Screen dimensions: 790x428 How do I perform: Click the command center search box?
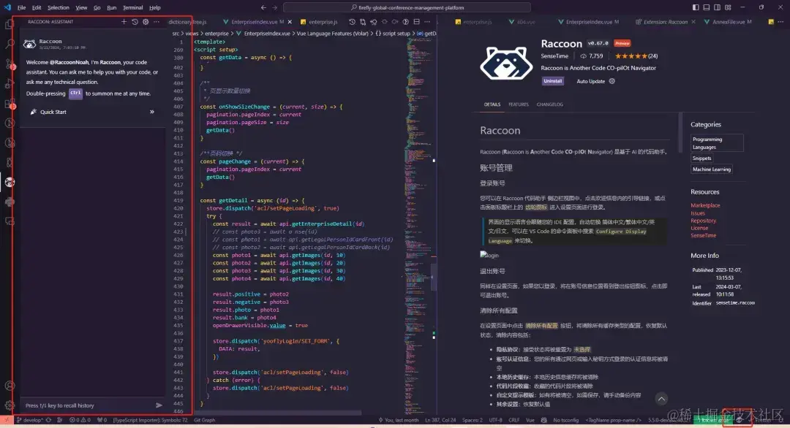pyautogui.click(x=407, y=7)
